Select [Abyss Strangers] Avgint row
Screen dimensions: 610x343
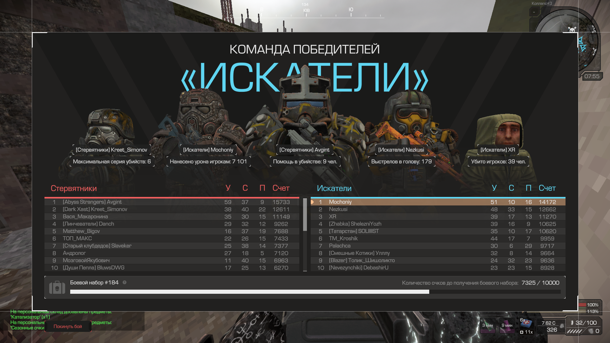point(172,202)
